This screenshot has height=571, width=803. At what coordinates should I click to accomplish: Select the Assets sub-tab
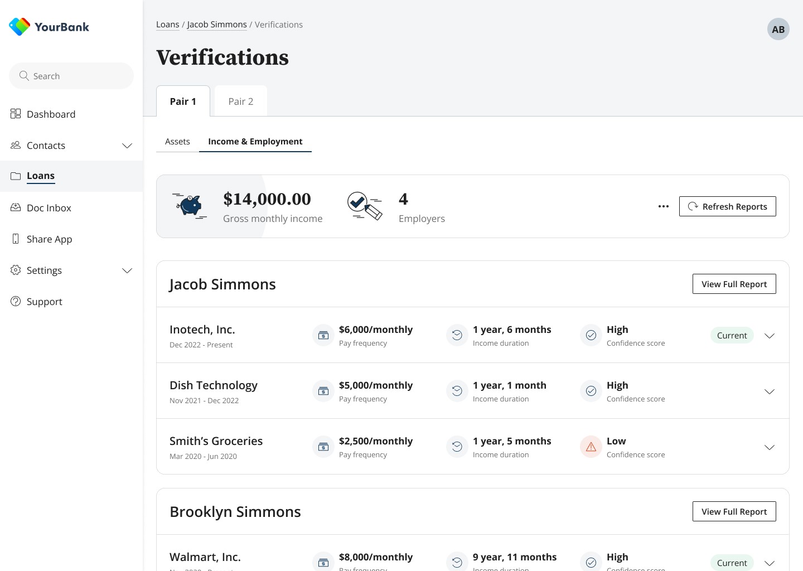[177, 142]
